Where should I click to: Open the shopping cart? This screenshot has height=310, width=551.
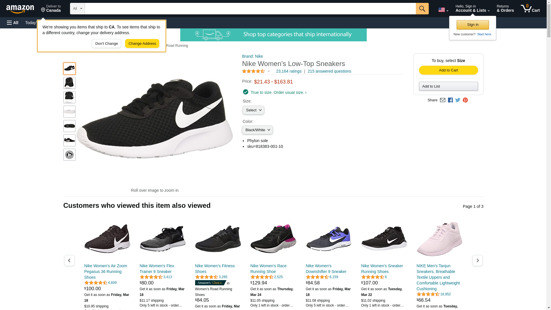530,9
